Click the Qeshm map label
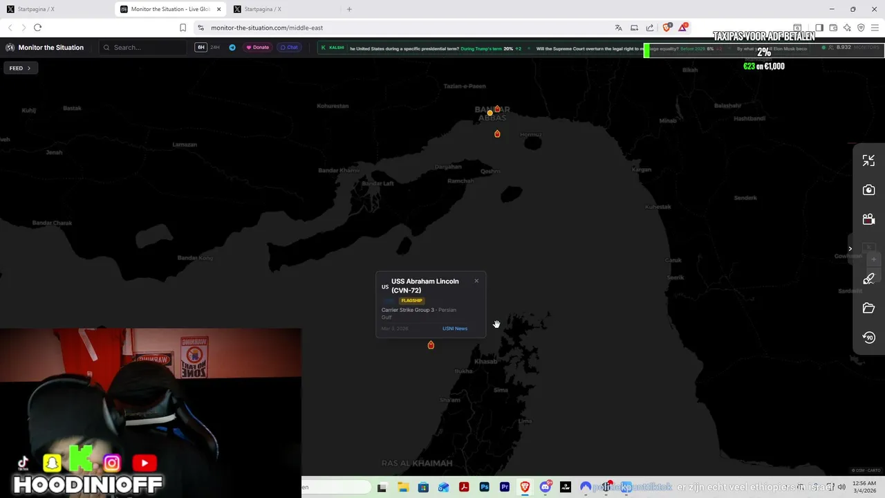Screen dimensions: 885x498 [490, 171]
